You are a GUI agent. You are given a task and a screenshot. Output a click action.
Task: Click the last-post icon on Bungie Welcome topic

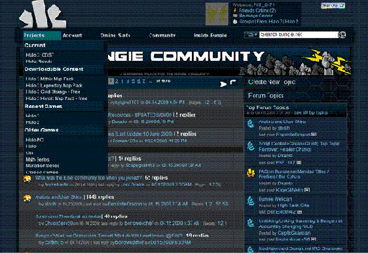point(299,212)
